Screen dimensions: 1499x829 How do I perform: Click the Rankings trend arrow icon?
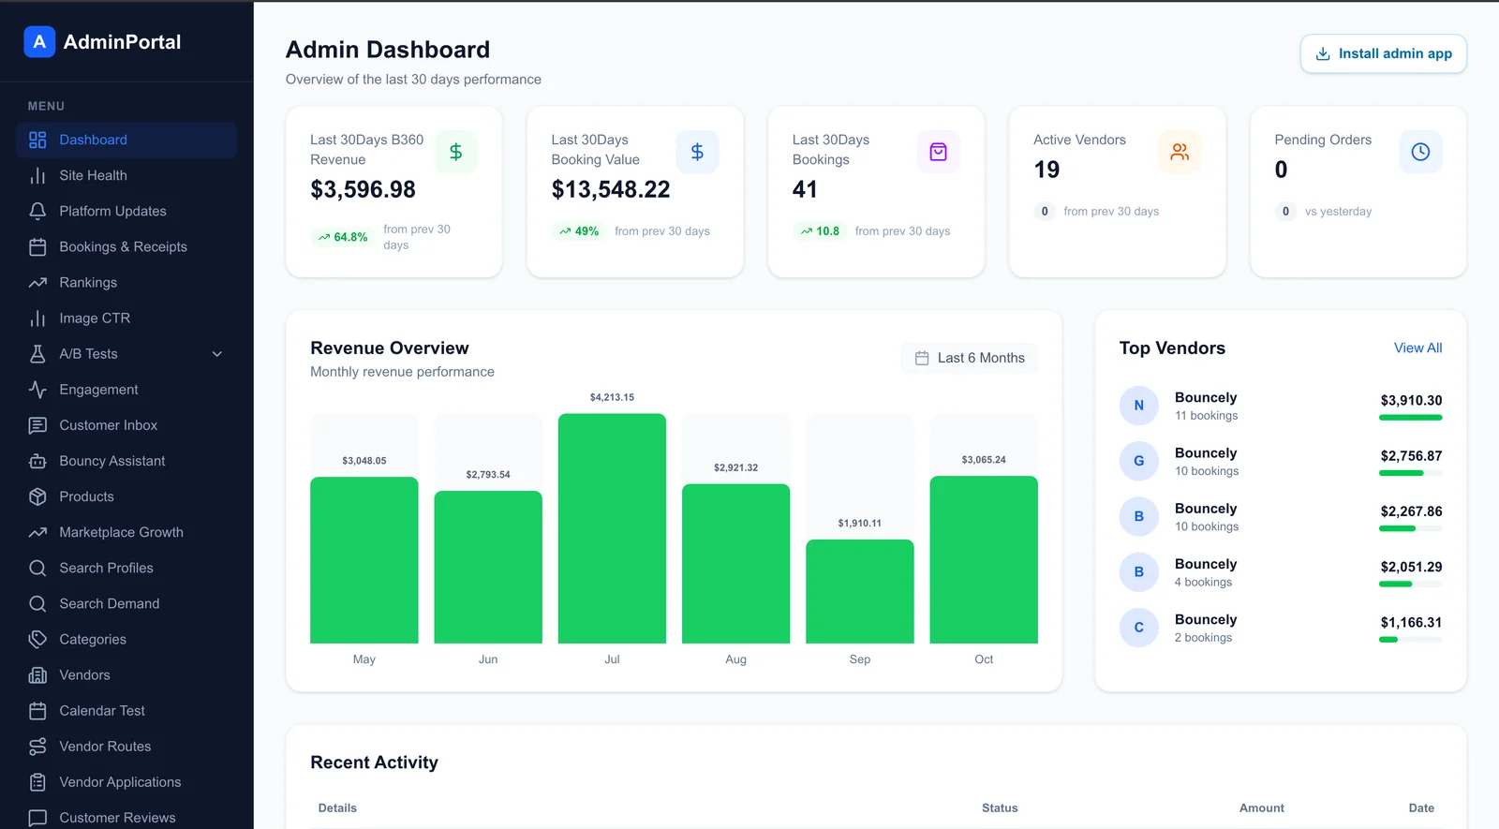click(37, 283)
